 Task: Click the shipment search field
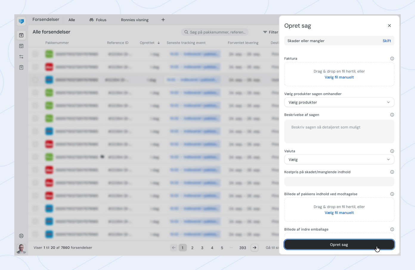pyautogui.click(x=215, y=32)
